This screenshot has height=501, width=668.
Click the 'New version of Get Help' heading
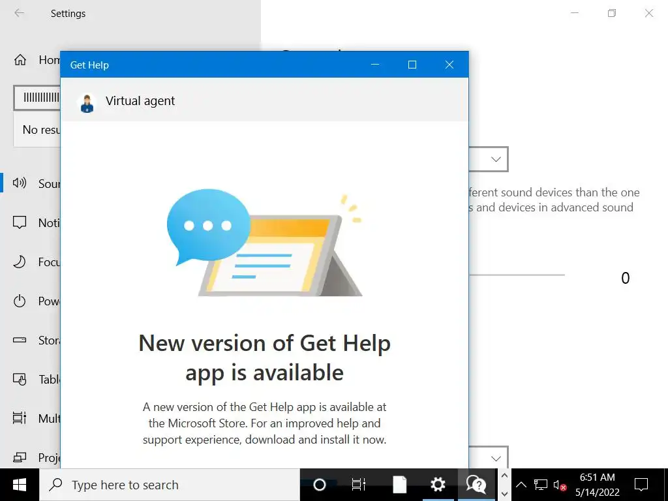(x=265, y=358)
